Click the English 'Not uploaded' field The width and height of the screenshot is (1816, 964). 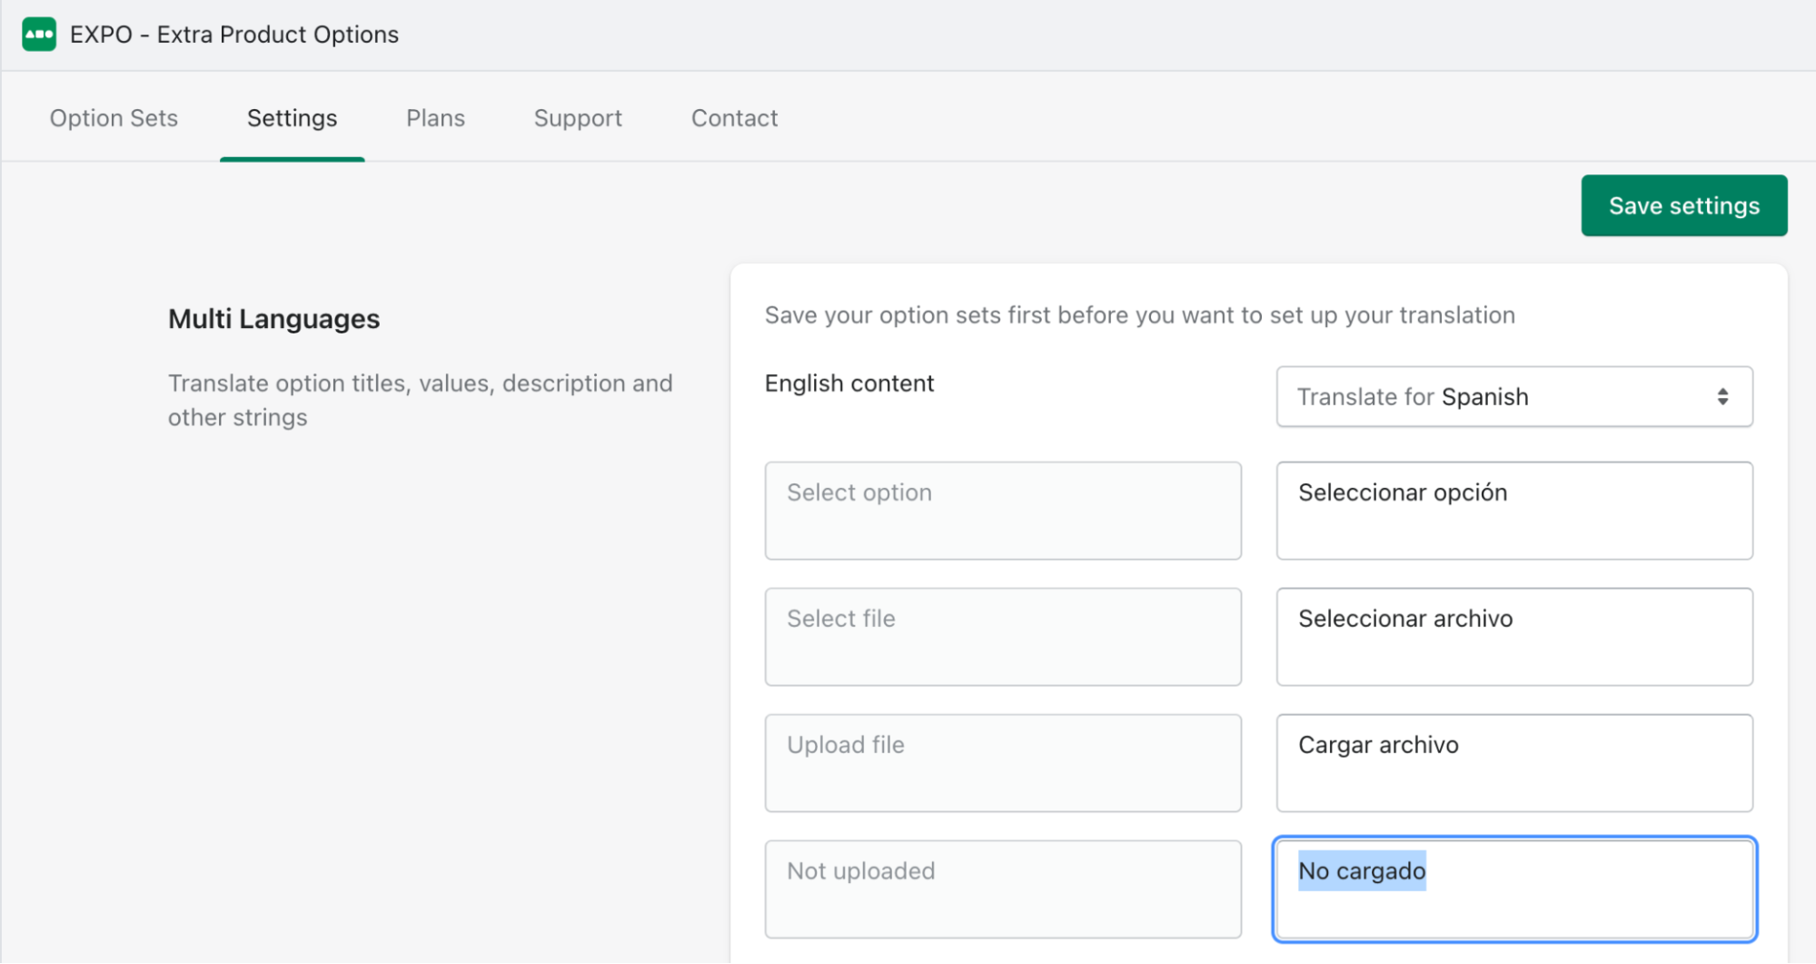tap(1003, 889)
